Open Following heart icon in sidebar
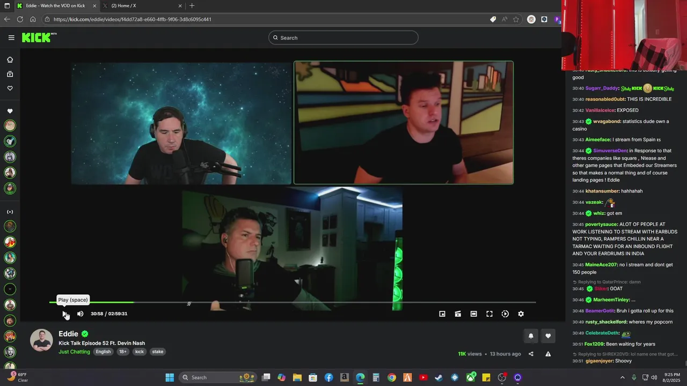The height and width of the screenshot is (386, 687). (x=10, y=88)
